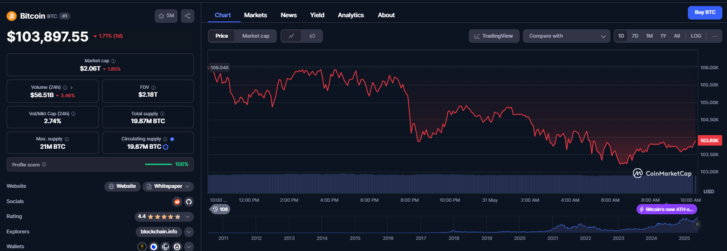This screenshot has width=727, height=251.
Task: Open the blockchain.info explorer link
Action: click(x=158, y=231)
